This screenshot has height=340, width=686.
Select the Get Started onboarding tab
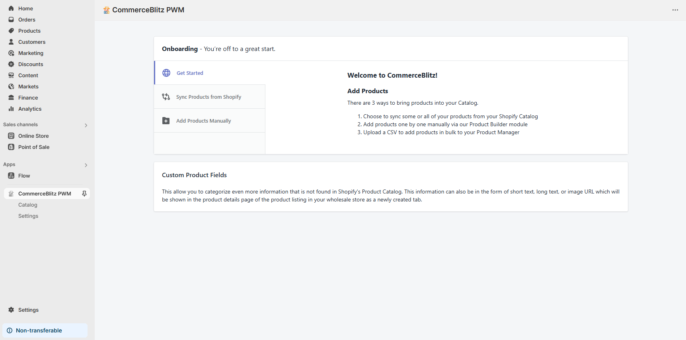pos(210,73)
